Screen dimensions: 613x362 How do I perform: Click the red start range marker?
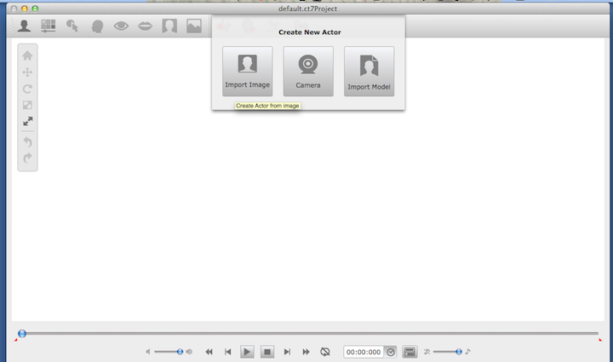coord(15,340)
